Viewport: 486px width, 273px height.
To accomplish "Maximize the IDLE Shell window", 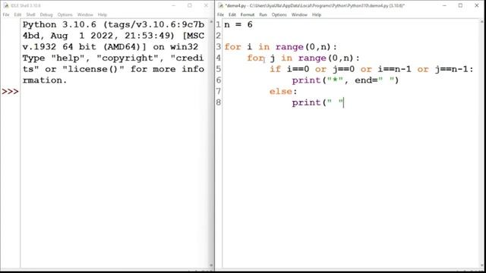I will coord(190,5).
